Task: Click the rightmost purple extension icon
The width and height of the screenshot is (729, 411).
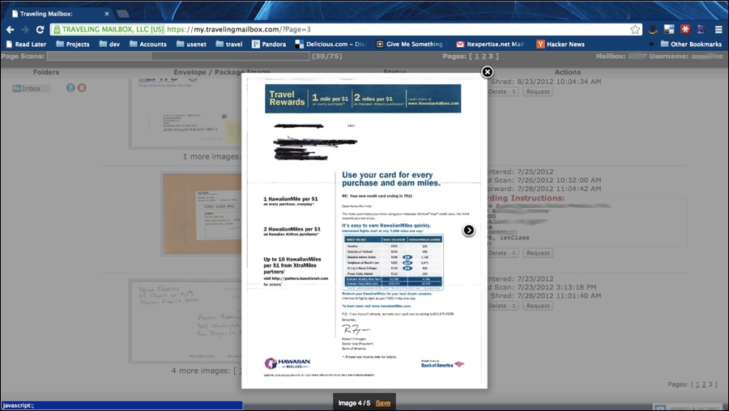Action: [x=701, y=29]
